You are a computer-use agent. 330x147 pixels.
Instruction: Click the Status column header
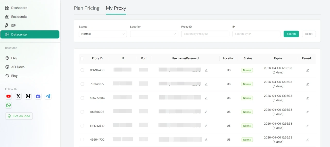coord(248,58)
